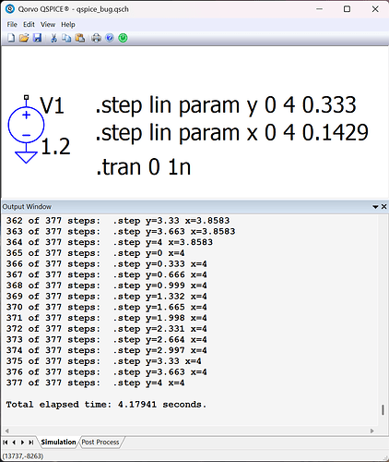Select the '.step lin param x 0 4 0.1429' directive
389x462 pixels.
coord(232,133)
